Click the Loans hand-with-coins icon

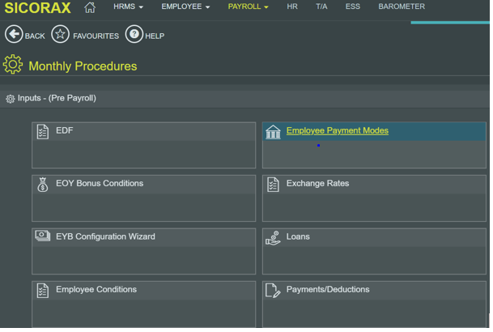(x=273, y=238)
